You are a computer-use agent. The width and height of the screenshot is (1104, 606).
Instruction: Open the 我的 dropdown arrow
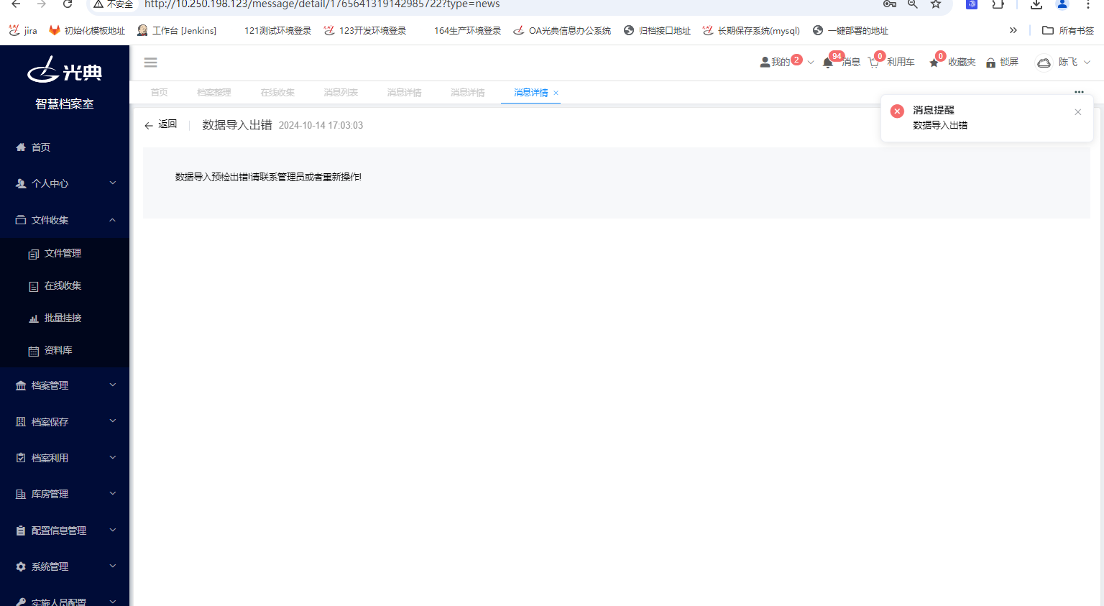(x=811, y=63)
